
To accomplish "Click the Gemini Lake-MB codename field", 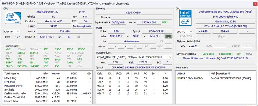I will 53,21.
